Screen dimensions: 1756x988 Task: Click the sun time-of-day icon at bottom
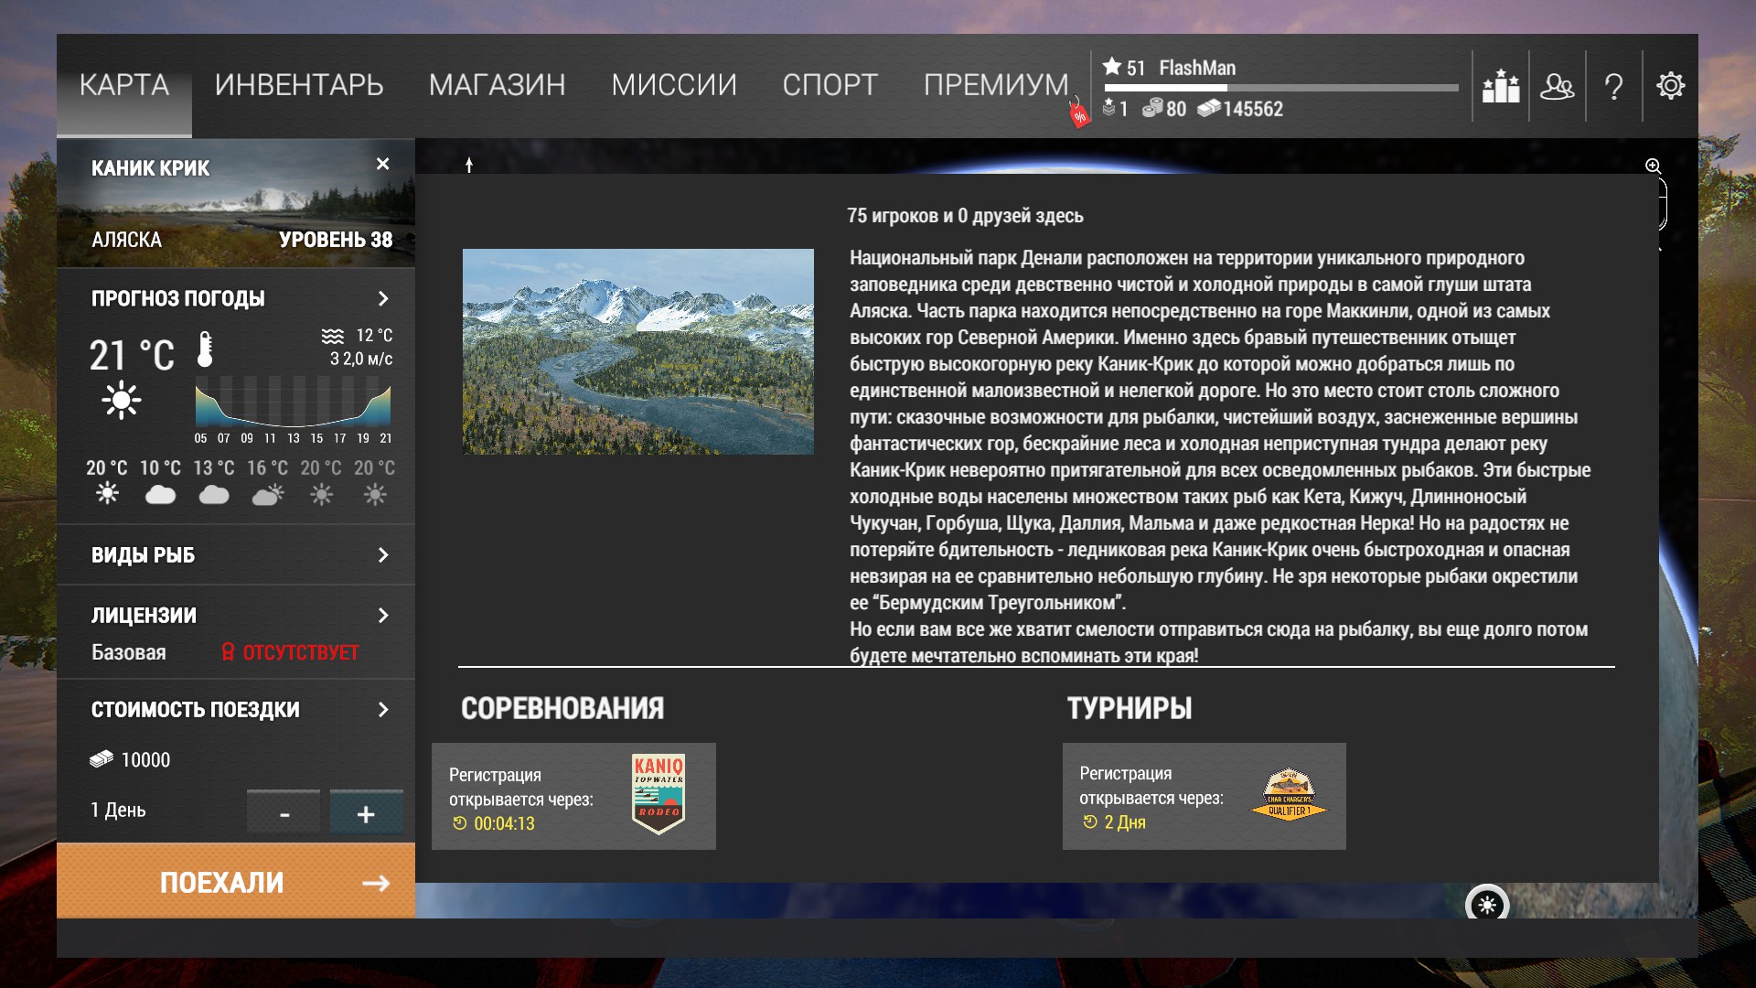click(x=1487, y=905)
